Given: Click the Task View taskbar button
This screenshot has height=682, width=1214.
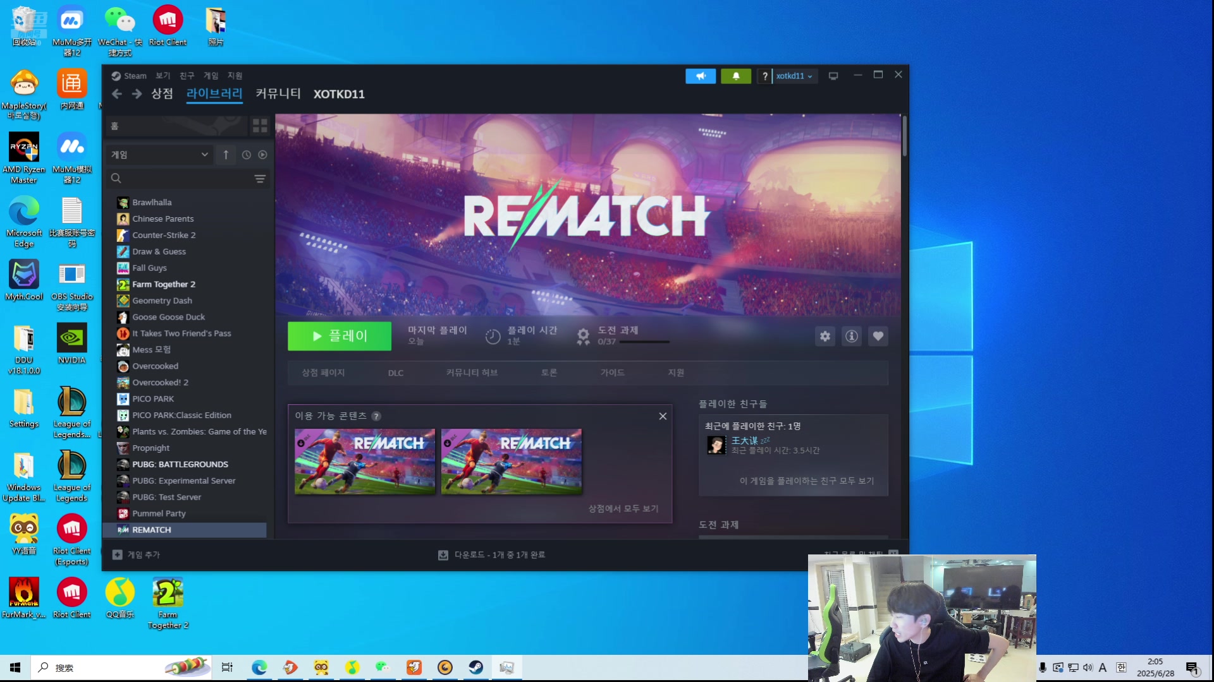Looking at the screenshot, I should point(227,667).
